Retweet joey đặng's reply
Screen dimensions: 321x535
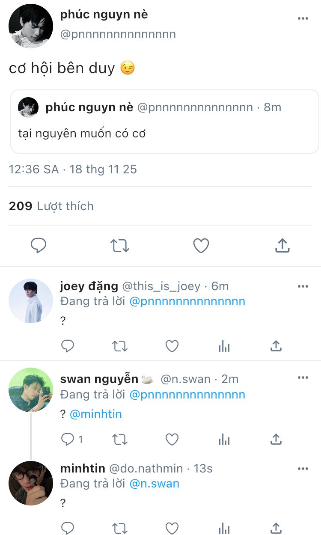tap(120, 346)
